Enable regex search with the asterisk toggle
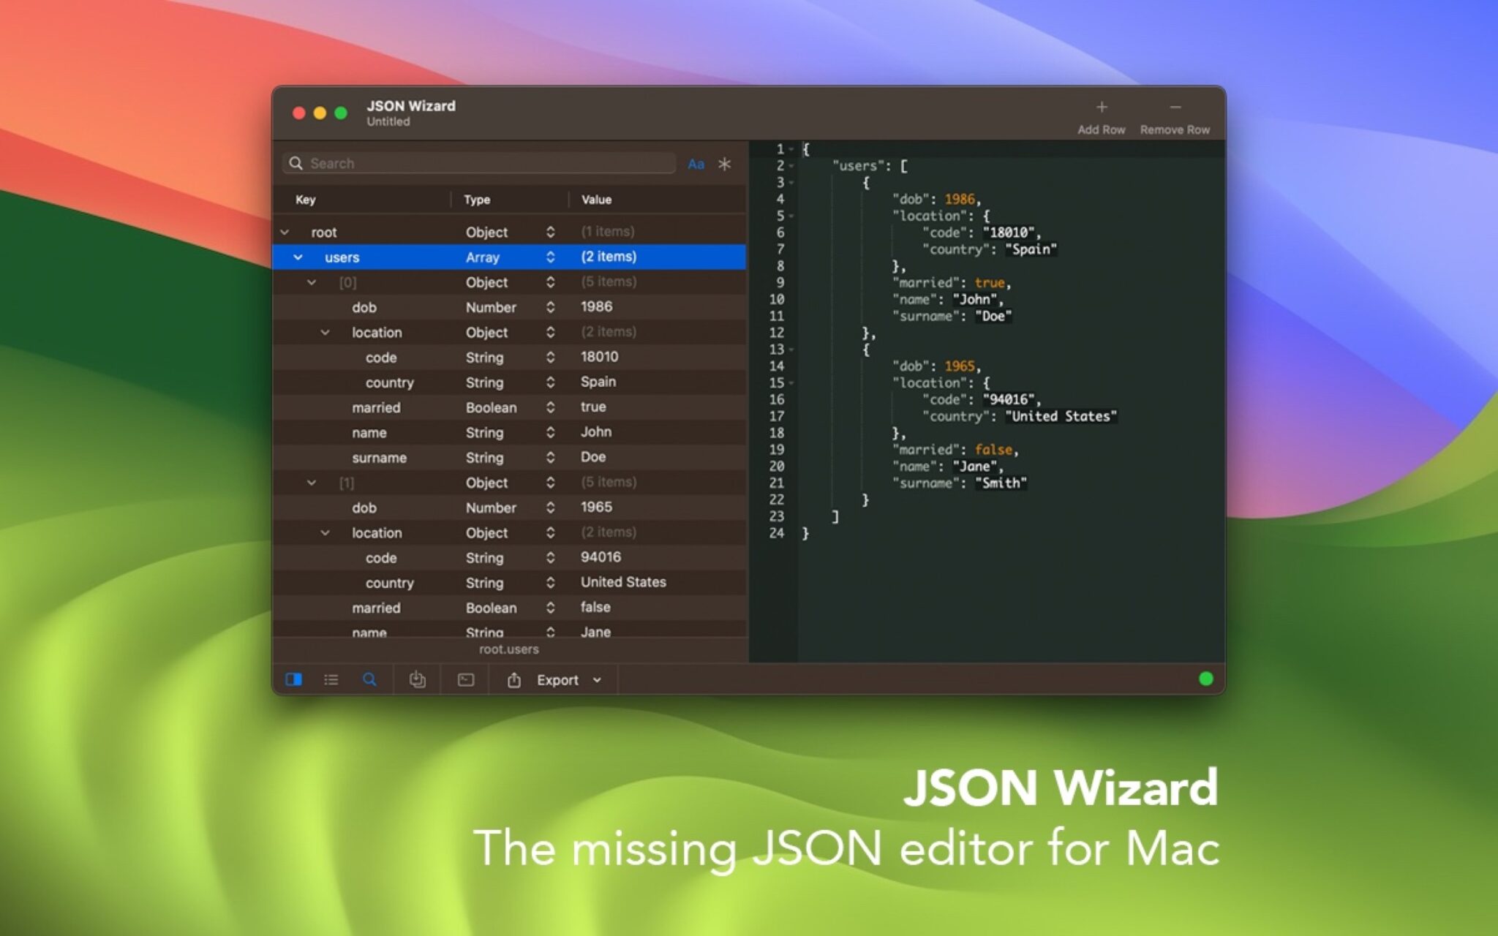The image size is (1498, 936). [724, 164]
